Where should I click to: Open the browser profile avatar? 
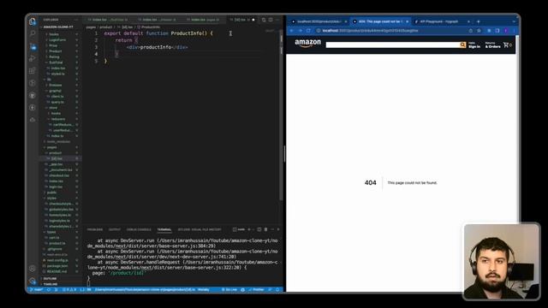tap(506, 31)
